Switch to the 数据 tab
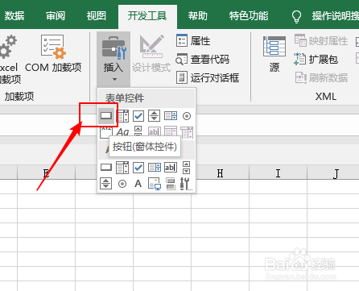This screenshot has height=291, width=359. 14,16
